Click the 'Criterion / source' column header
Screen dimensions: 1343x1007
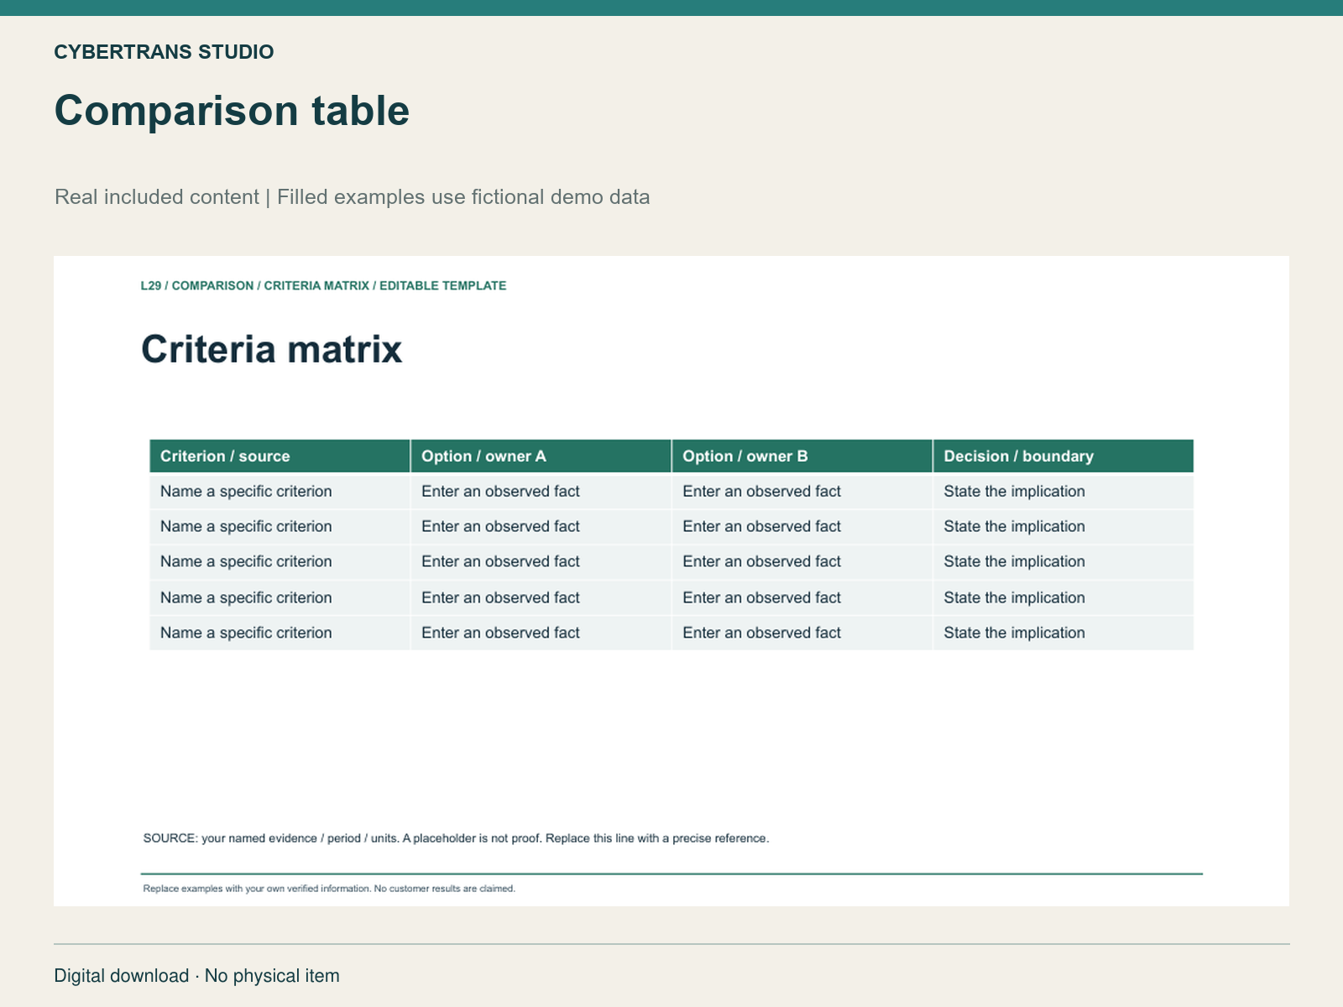280,456
